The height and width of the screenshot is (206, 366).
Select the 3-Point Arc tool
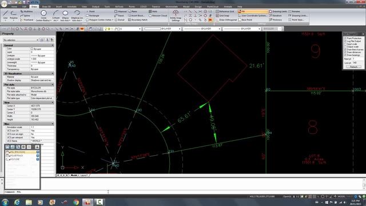56,15
